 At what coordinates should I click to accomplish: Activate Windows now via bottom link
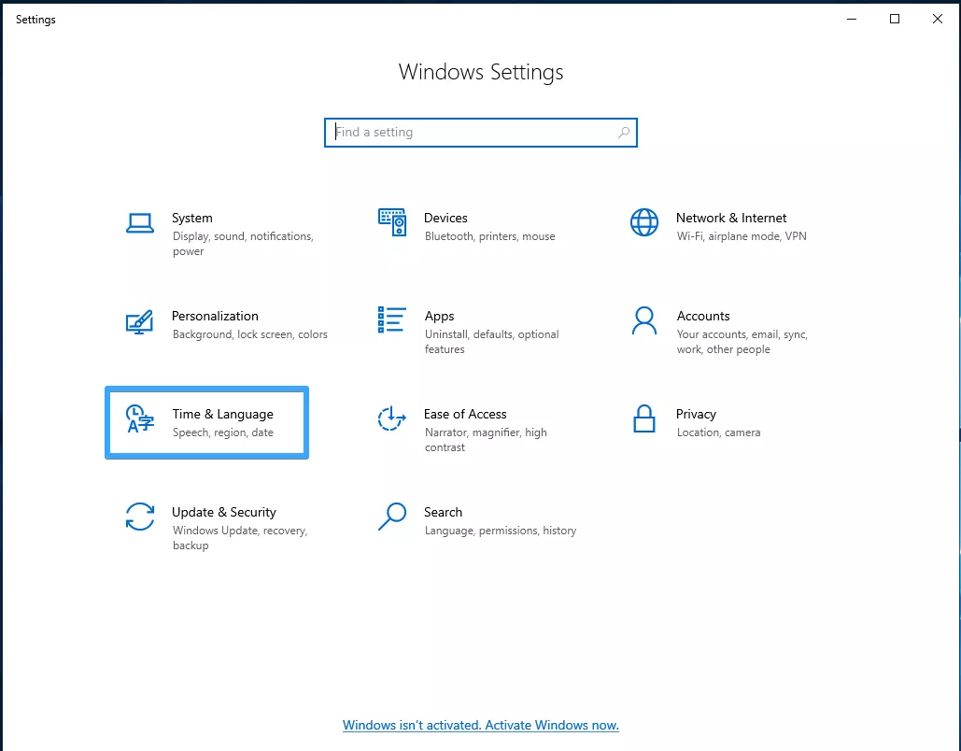[480, 725]
